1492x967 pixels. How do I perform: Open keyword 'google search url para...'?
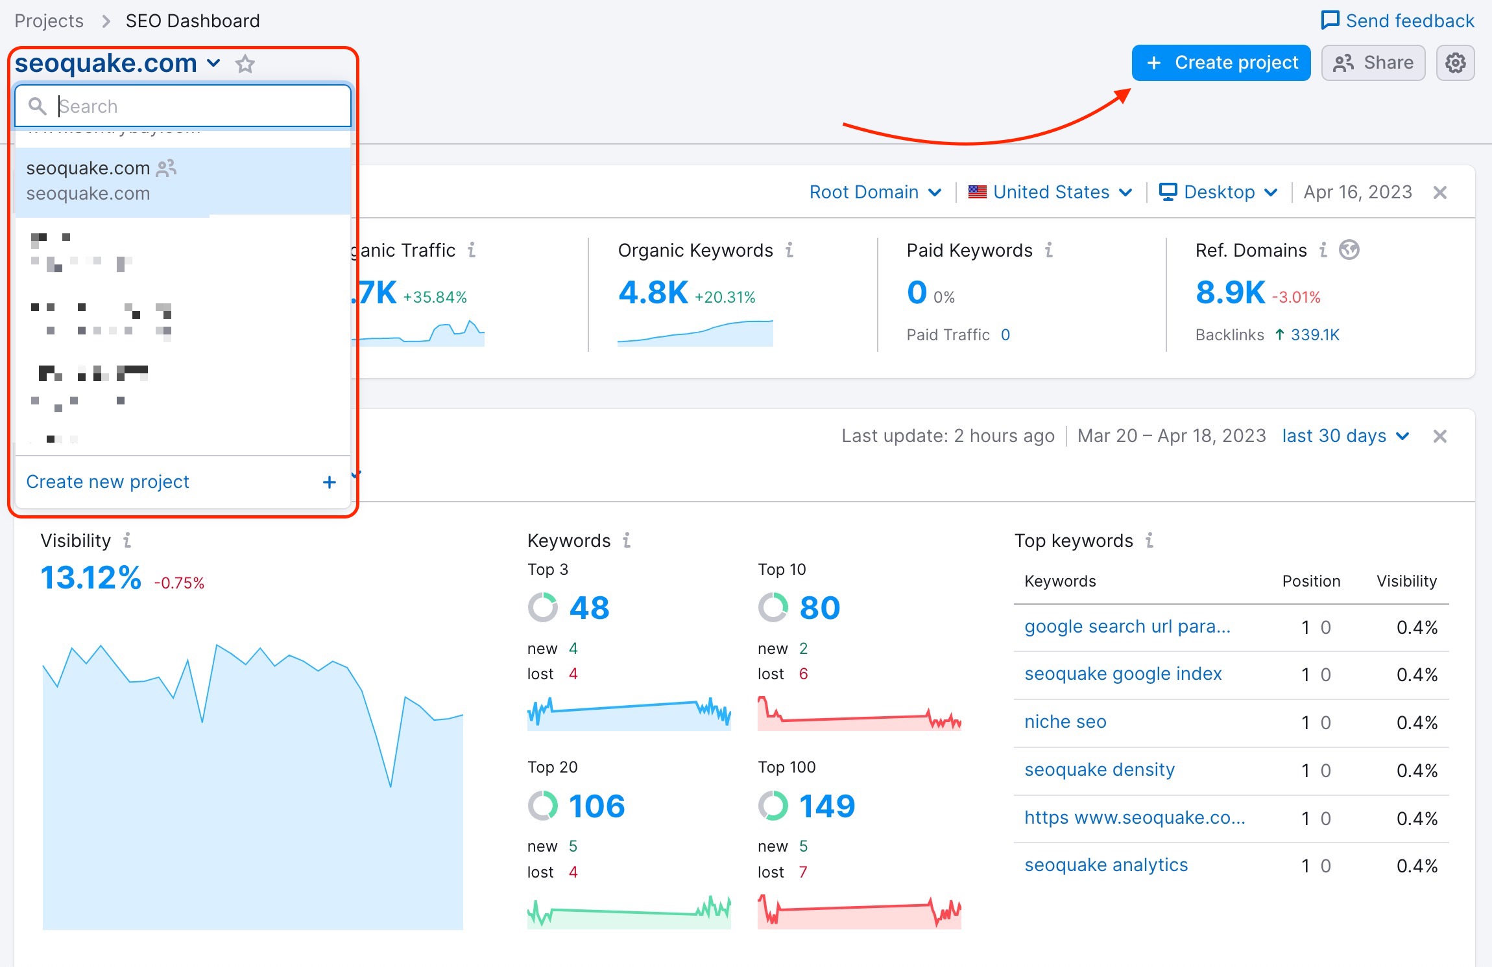click(x=1127, y=627)
